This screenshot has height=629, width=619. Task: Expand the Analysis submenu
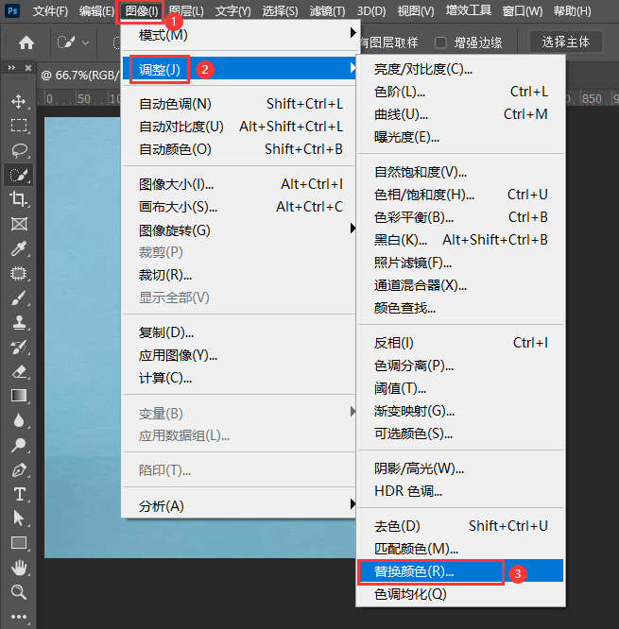[x=240, y=506]
